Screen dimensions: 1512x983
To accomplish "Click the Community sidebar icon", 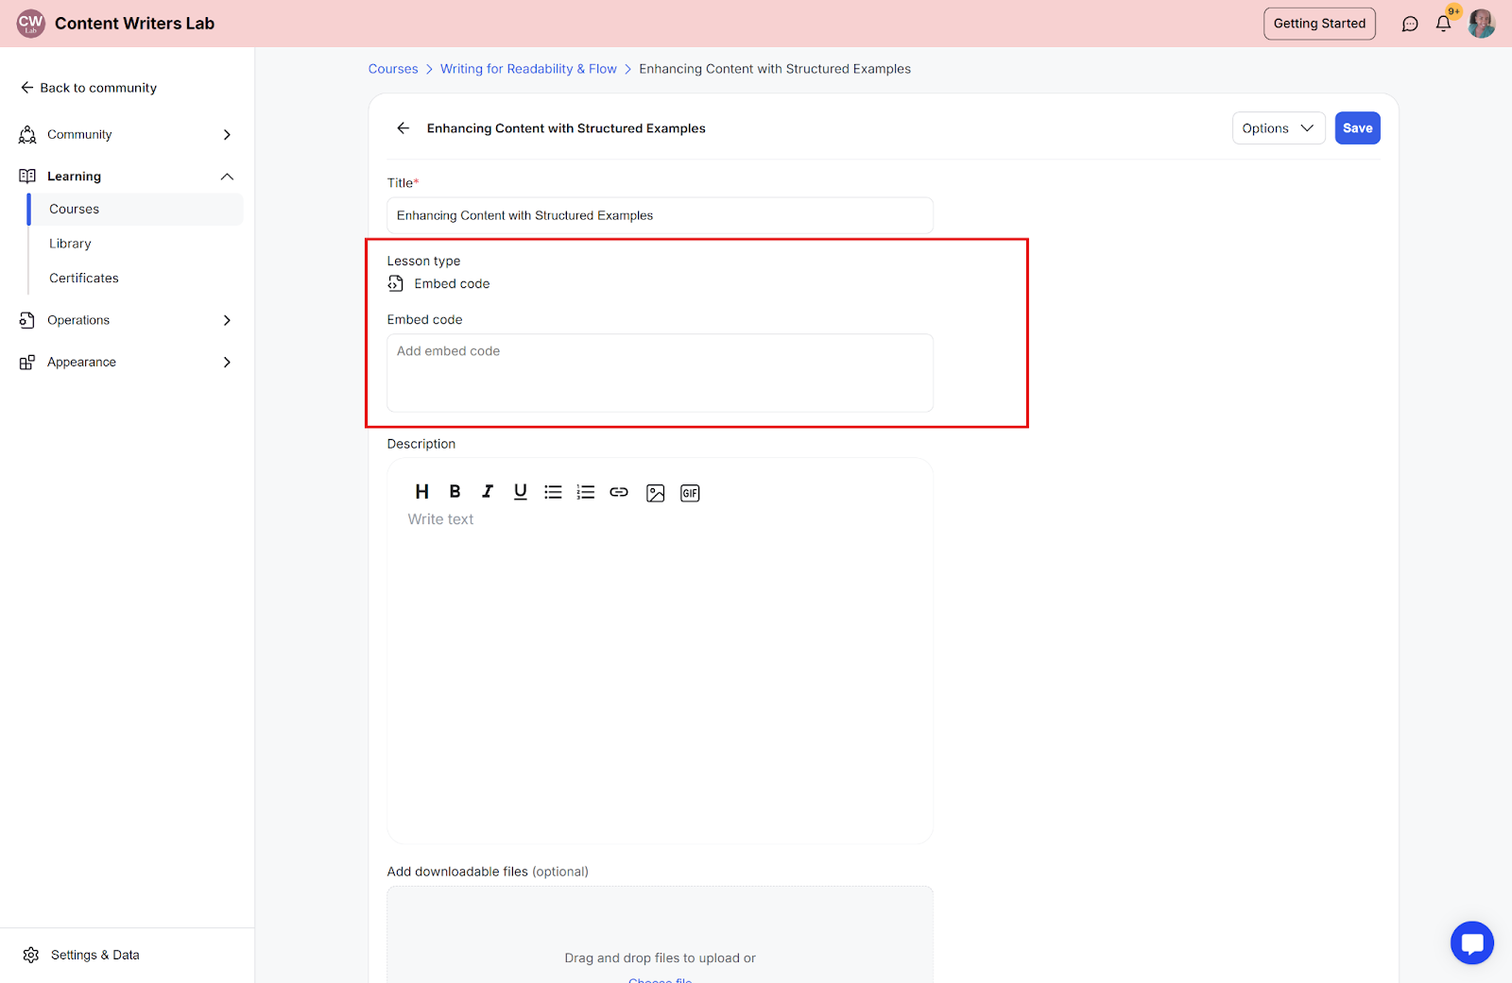I will pos(27,135).
